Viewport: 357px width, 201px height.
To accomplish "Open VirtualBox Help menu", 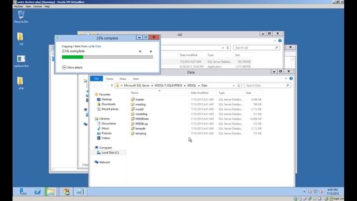I will (x=47, y=7).
